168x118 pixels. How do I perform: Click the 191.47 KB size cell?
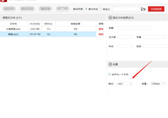[x=35, y=34]
